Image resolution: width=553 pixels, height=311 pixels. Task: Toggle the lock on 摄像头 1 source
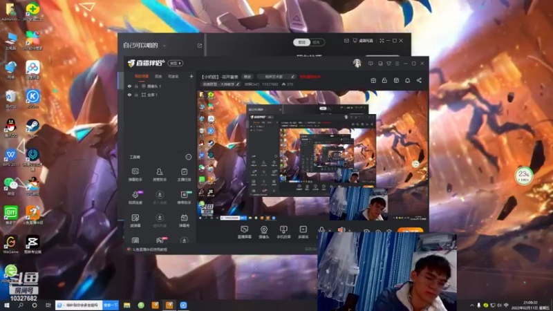136,86
